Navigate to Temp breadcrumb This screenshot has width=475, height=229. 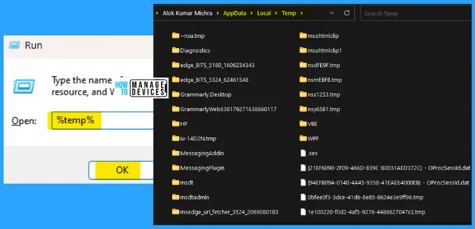click(x=289, y=13)
